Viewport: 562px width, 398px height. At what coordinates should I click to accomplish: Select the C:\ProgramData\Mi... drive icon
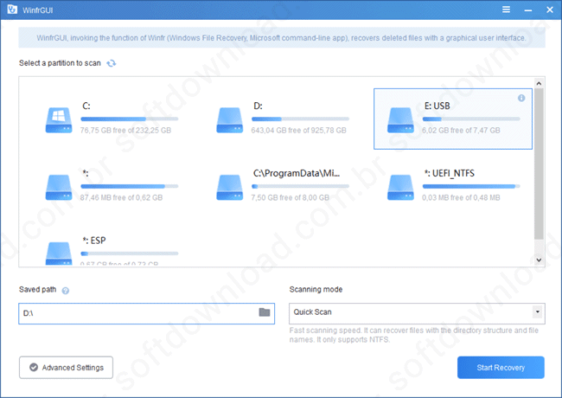pos(230,188)
